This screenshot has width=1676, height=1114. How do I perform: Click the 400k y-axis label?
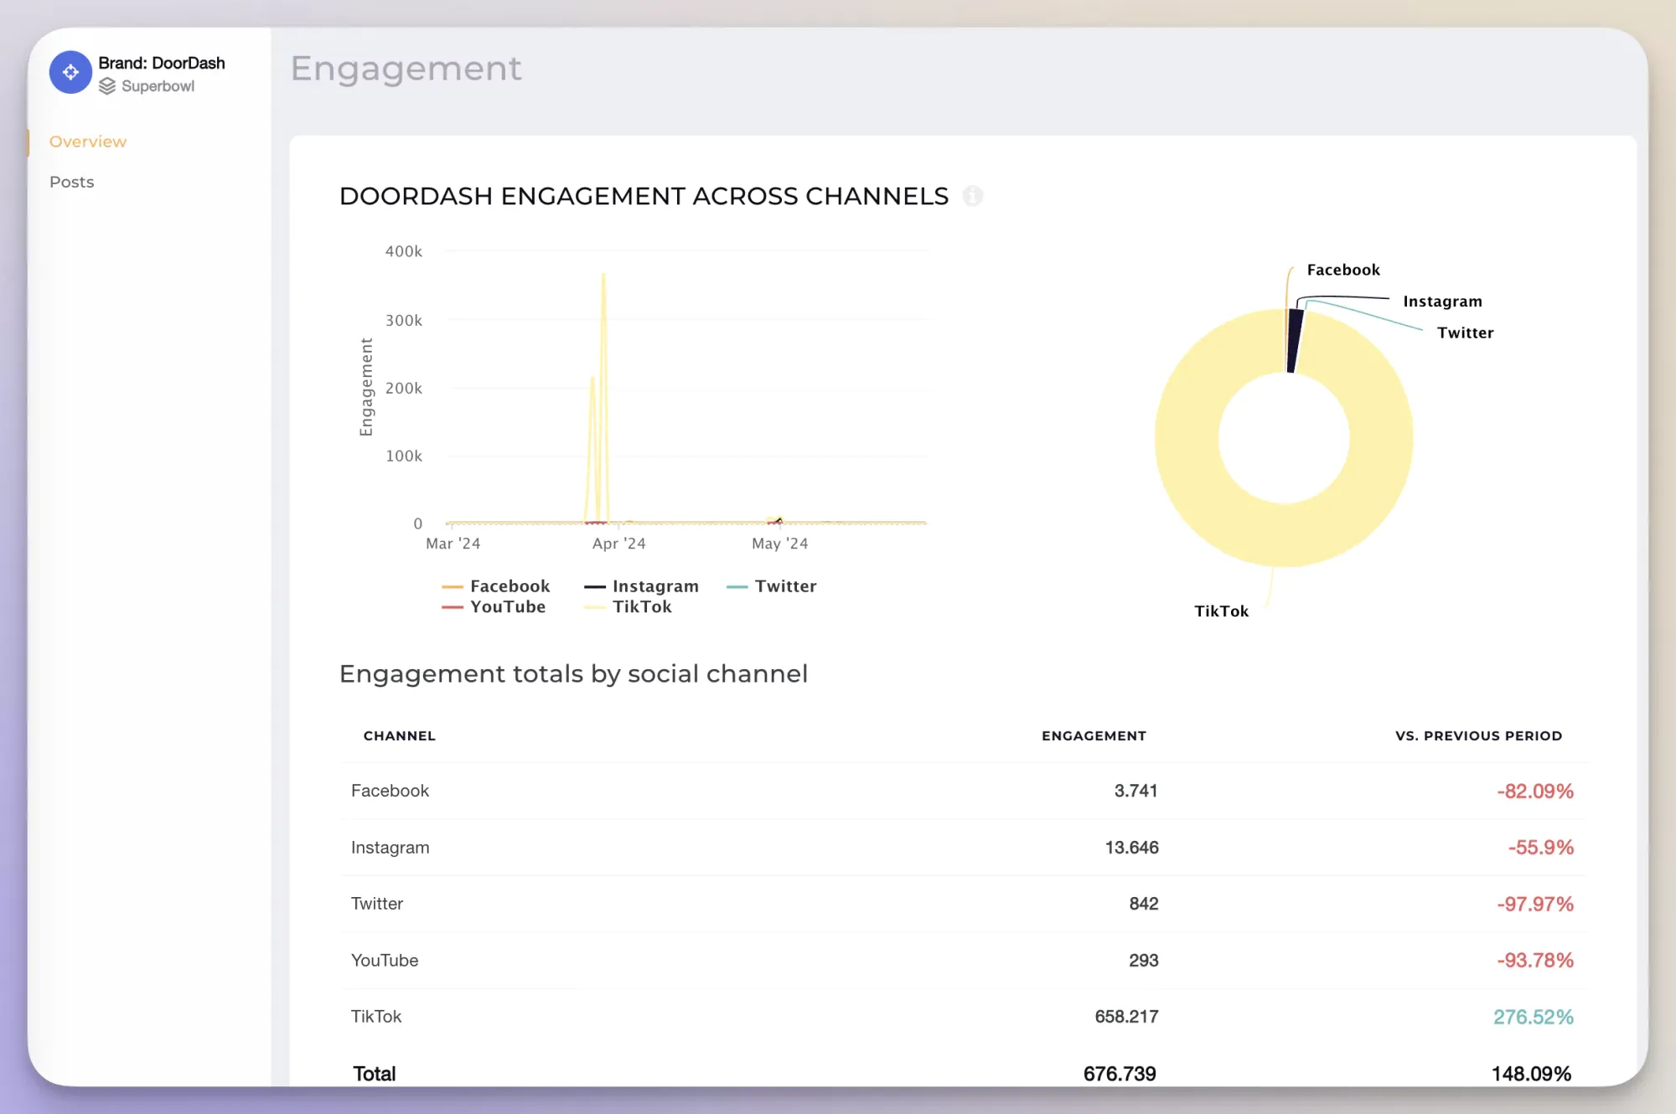[403, 251]
